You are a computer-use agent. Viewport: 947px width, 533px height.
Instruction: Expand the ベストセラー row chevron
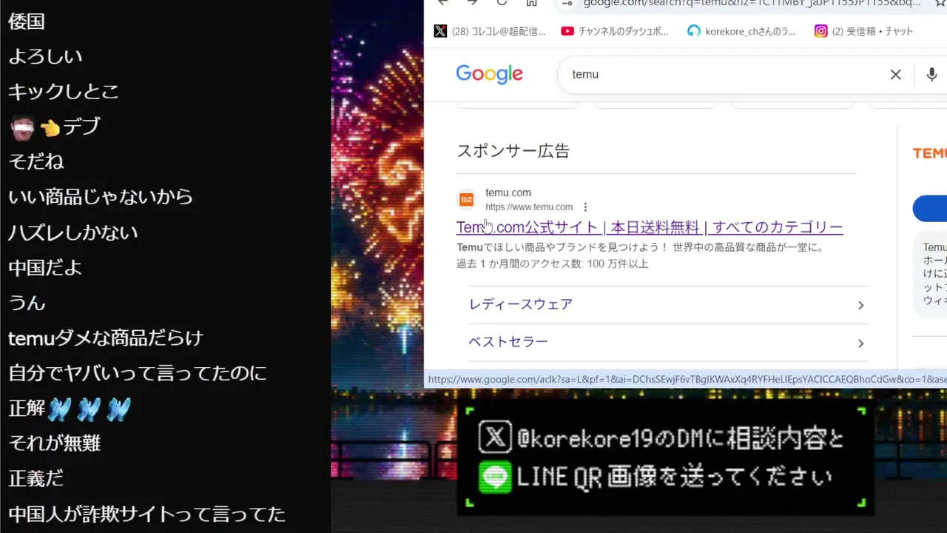860,343
